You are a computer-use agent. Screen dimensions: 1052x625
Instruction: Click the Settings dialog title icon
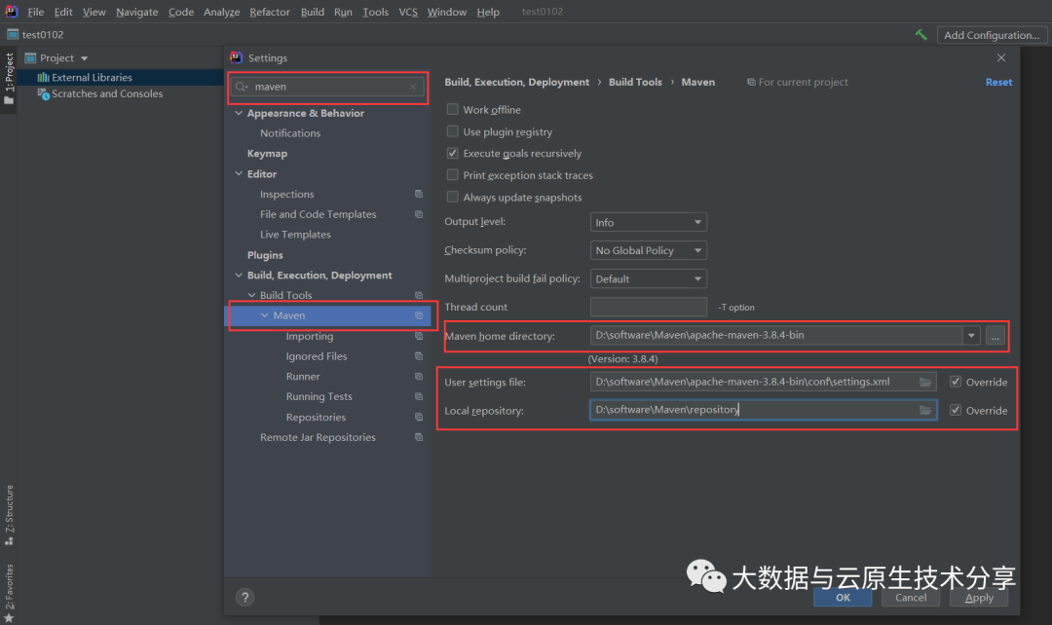pyautogui.click(x=236, y=57)
